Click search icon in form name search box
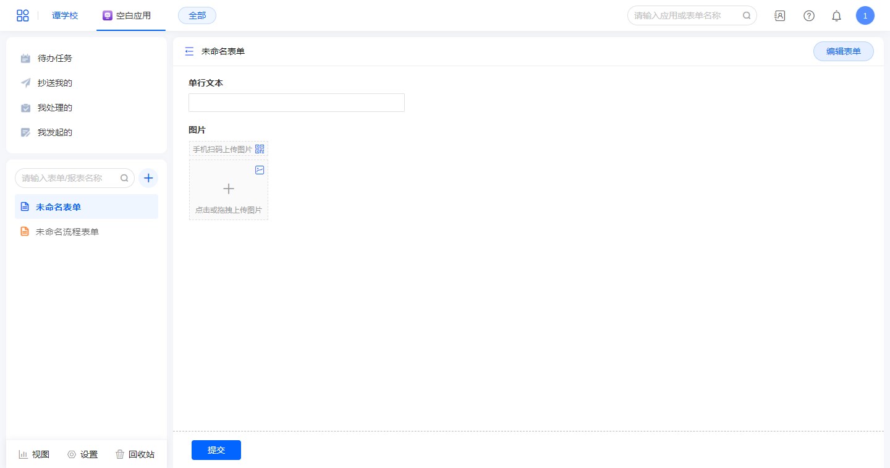 [x=124, y=178]
